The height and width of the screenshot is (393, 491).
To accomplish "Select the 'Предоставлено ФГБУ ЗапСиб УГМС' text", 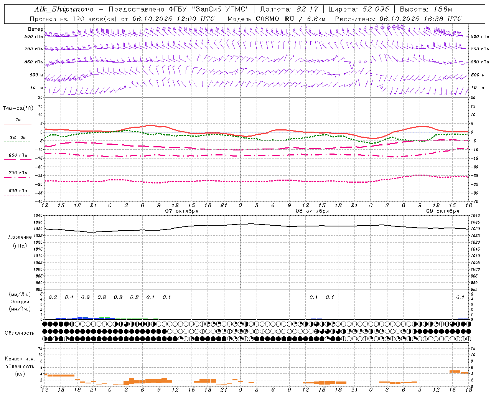I will tap(179, 9).
